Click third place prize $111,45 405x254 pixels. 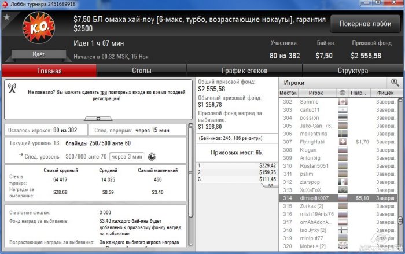click(x=267, y=179)
